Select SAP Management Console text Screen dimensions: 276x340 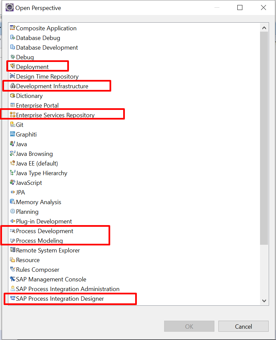51,279
